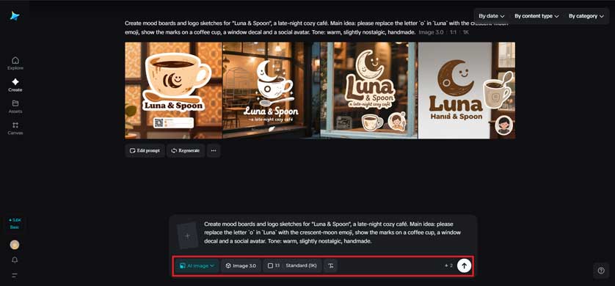Image resolution: width=615 pixels, height=286 pixels.
Task: Open the AI Image type dropdown
Action: click(x=197, y=265)
